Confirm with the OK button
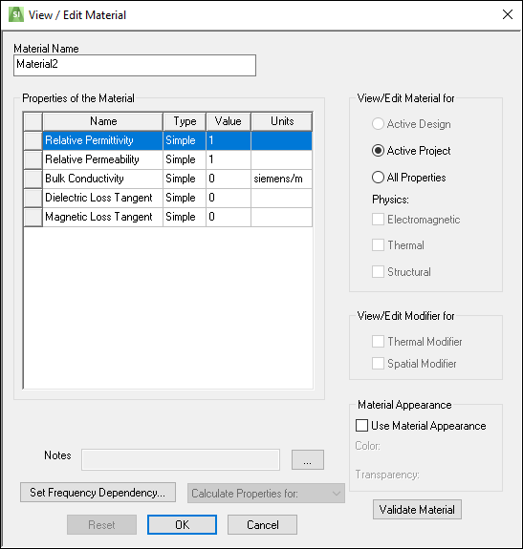Image resolution: width=523 pixels, height=549 pixels. (x=182, y=524)
